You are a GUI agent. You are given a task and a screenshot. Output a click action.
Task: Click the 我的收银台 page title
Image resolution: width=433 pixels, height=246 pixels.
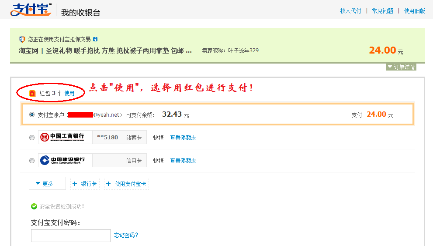point(81,12)
